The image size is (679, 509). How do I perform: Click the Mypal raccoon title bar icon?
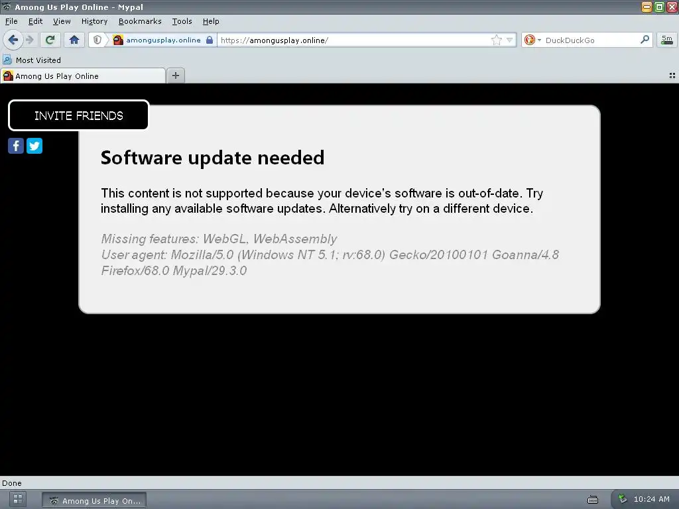(6, 7)
